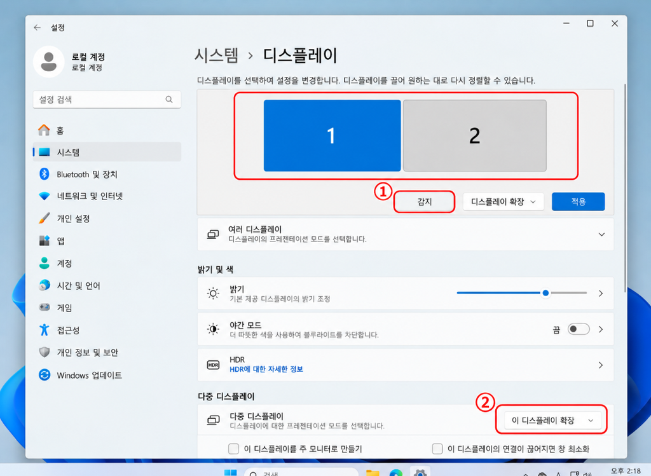Open the 이 디스플레이 확장 dropdown
This screenshot has width=651, height=476.
click(552, 420)
